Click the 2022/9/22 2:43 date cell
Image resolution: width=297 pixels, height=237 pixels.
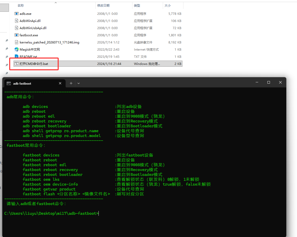[108, 50]
